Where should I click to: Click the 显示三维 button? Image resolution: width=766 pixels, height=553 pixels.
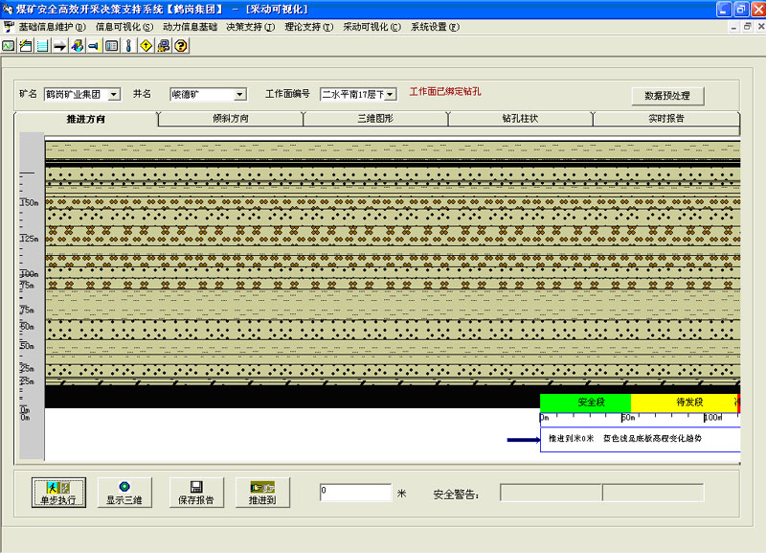click(124, 492)
